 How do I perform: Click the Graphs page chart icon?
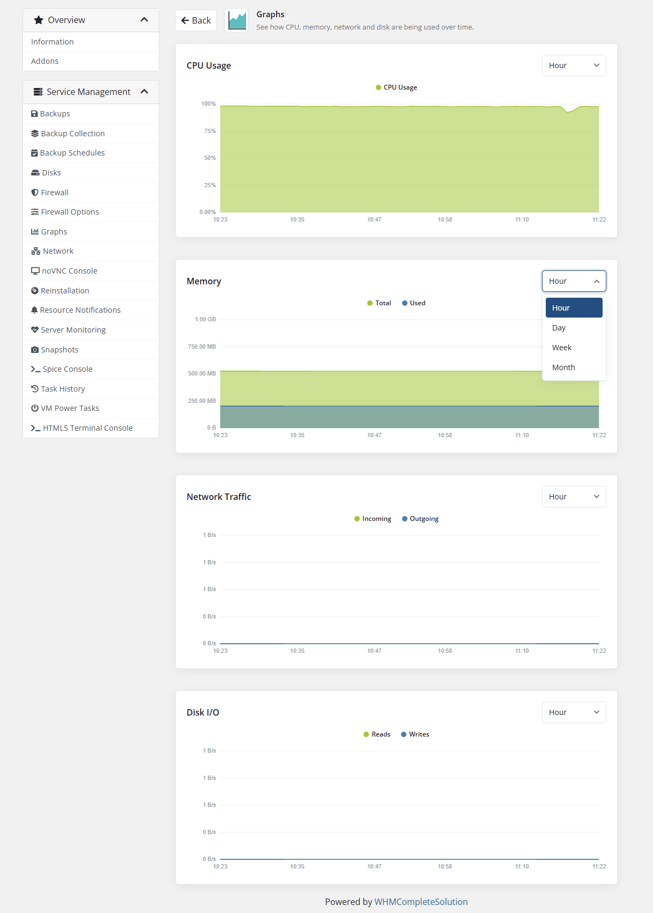click(x=236, y=20)
